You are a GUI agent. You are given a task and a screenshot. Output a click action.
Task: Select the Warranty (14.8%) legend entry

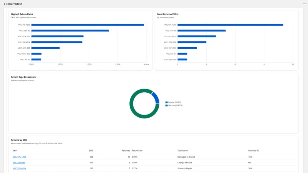click(x=174, y=105)
